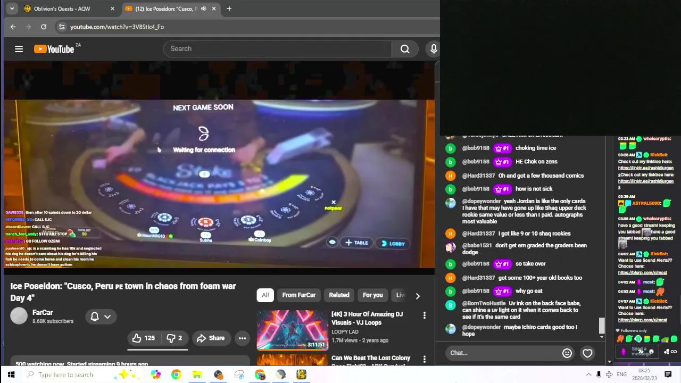Click bob9158 message 'choking time ice'
The height and width of the screenshot is (383, 681).
click(x=536, y=148)
